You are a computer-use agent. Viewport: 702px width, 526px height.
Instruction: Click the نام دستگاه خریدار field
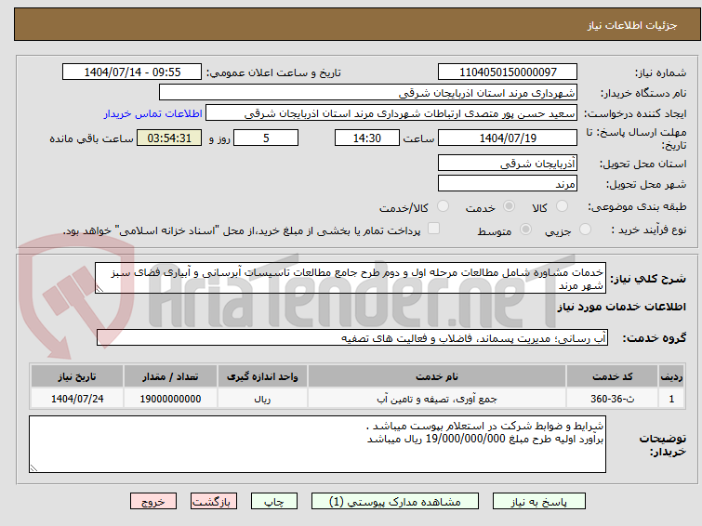pyautogui.click(x=368, y=93)
